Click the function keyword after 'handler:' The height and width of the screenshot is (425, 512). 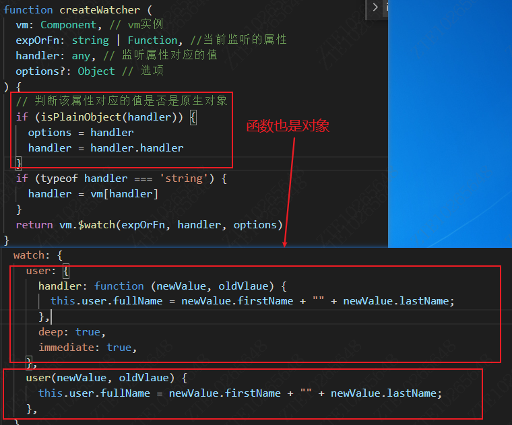coord(119,286)
